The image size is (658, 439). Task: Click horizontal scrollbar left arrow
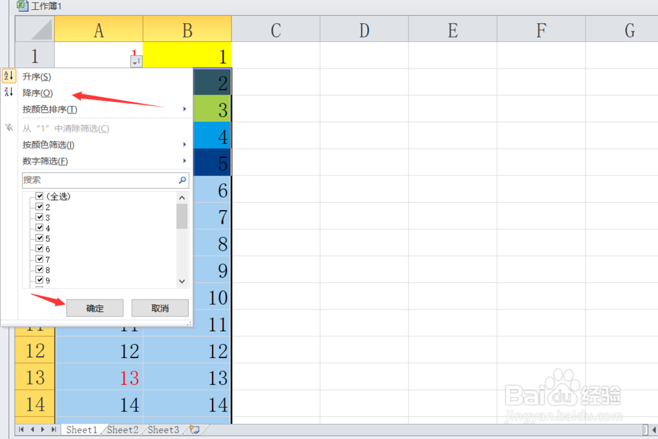[653, 430]
